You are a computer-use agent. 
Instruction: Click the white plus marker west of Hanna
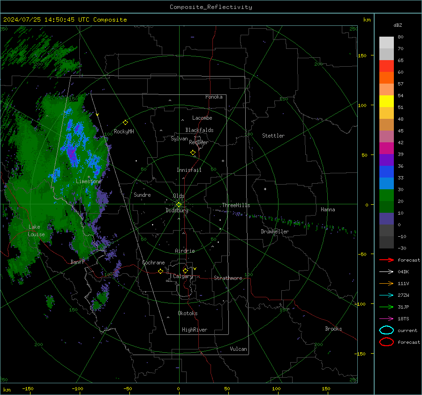[x=265, y=189]
